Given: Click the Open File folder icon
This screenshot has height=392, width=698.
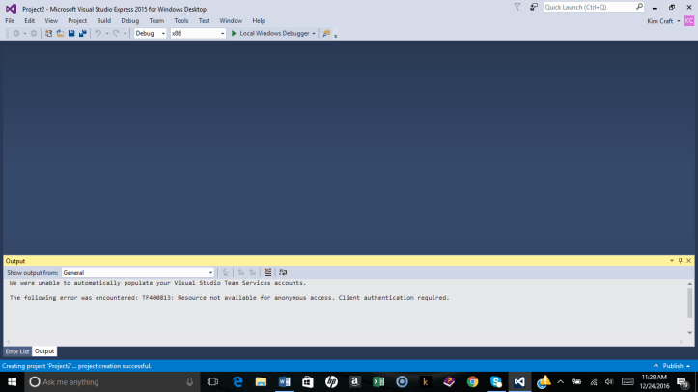Looking at the screenshot, I should coord(60,34).
